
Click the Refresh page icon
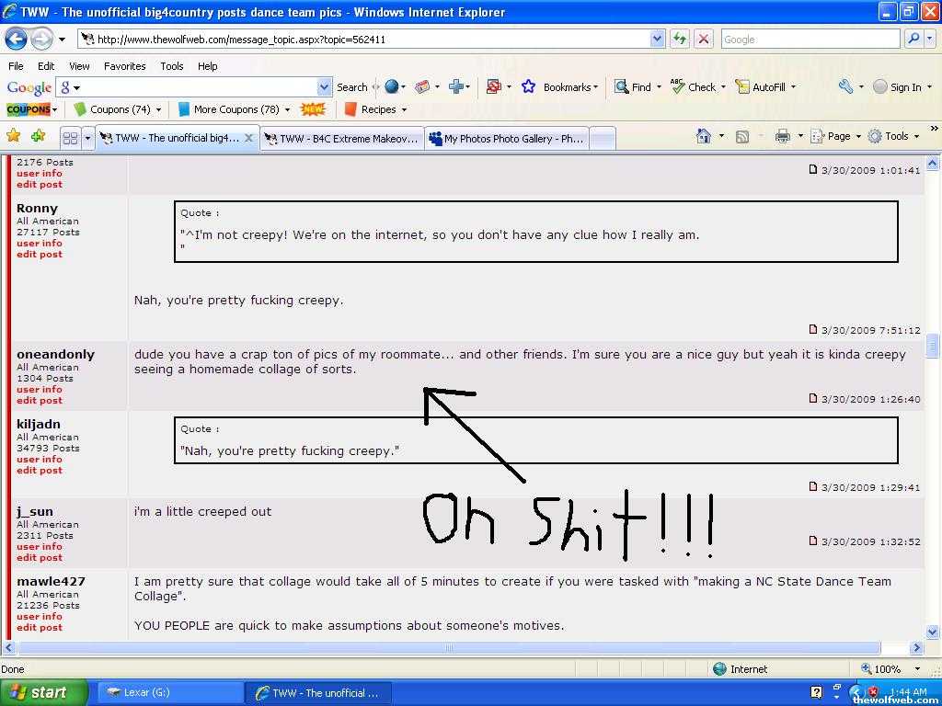tap(680, 39)
